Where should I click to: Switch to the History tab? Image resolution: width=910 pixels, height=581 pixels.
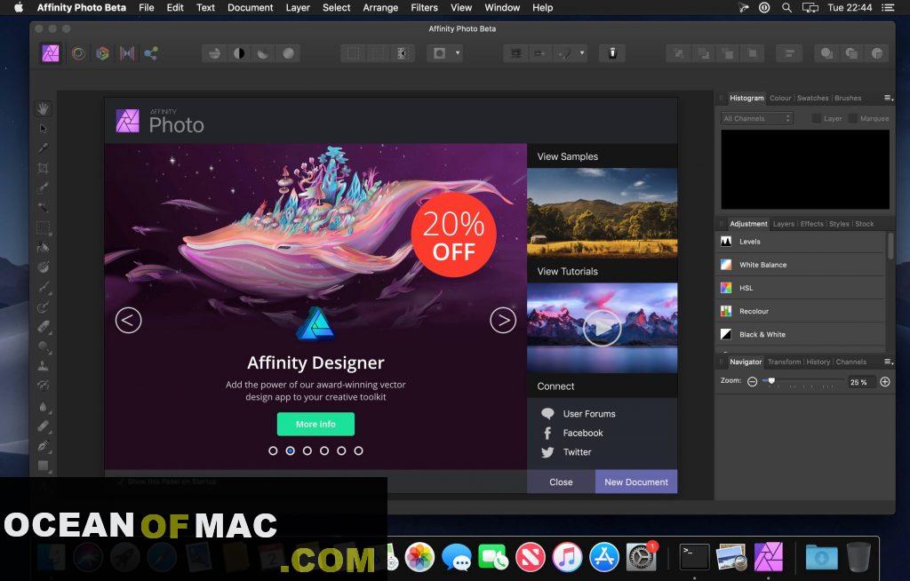pyautogui.click(x=818, y=362)
